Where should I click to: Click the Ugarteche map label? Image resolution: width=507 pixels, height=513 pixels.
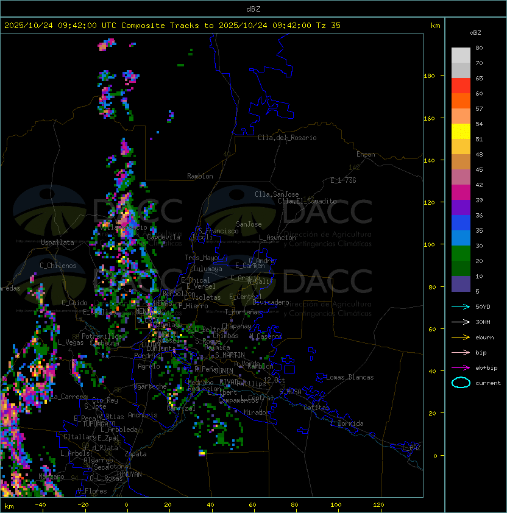point(151,386)
